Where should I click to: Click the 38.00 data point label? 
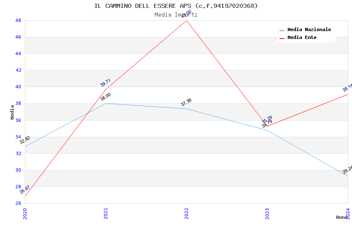point(106,97)
